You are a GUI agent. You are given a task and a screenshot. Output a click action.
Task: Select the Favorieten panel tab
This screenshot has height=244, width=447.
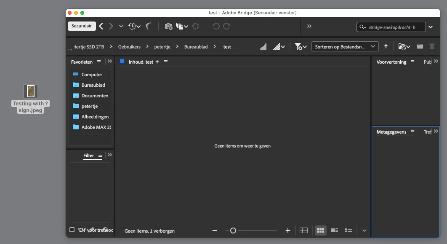pos(82,62)
